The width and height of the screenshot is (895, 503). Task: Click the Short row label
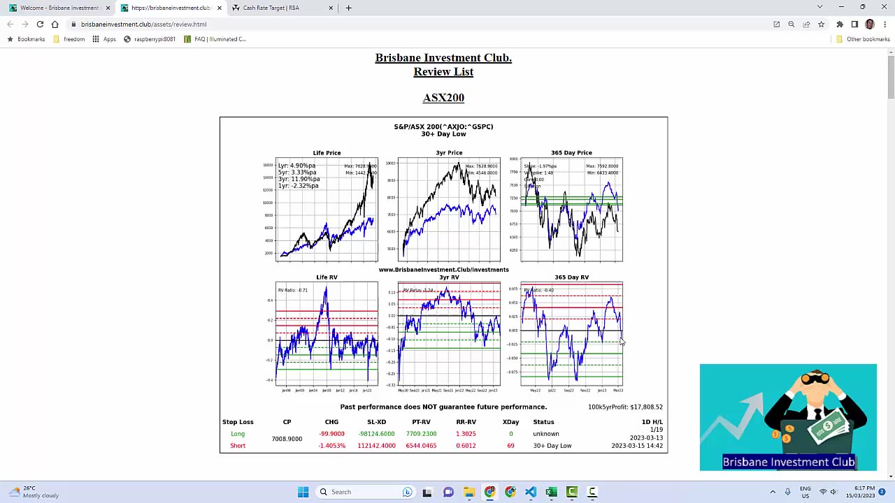[238, 446]
